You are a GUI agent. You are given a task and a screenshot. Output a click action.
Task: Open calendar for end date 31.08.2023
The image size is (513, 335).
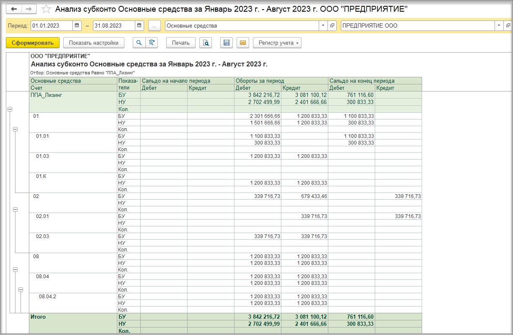click(139, 25)
